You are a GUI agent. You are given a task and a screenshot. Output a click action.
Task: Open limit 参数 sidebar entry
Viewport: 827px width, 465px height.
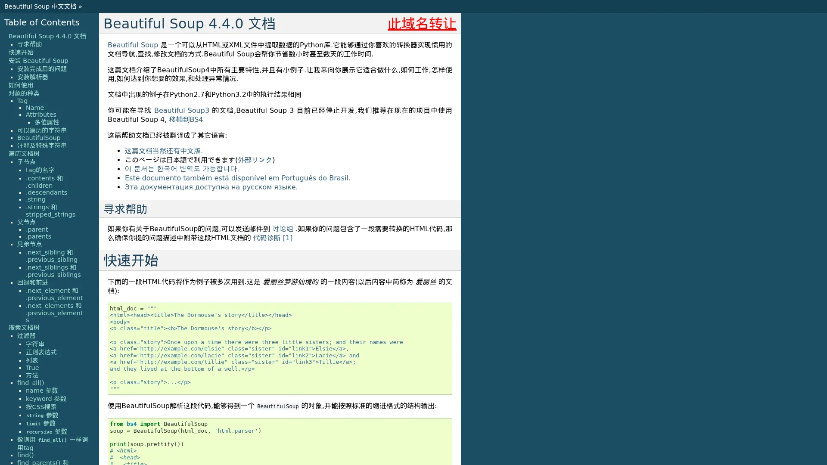(41, 423)
